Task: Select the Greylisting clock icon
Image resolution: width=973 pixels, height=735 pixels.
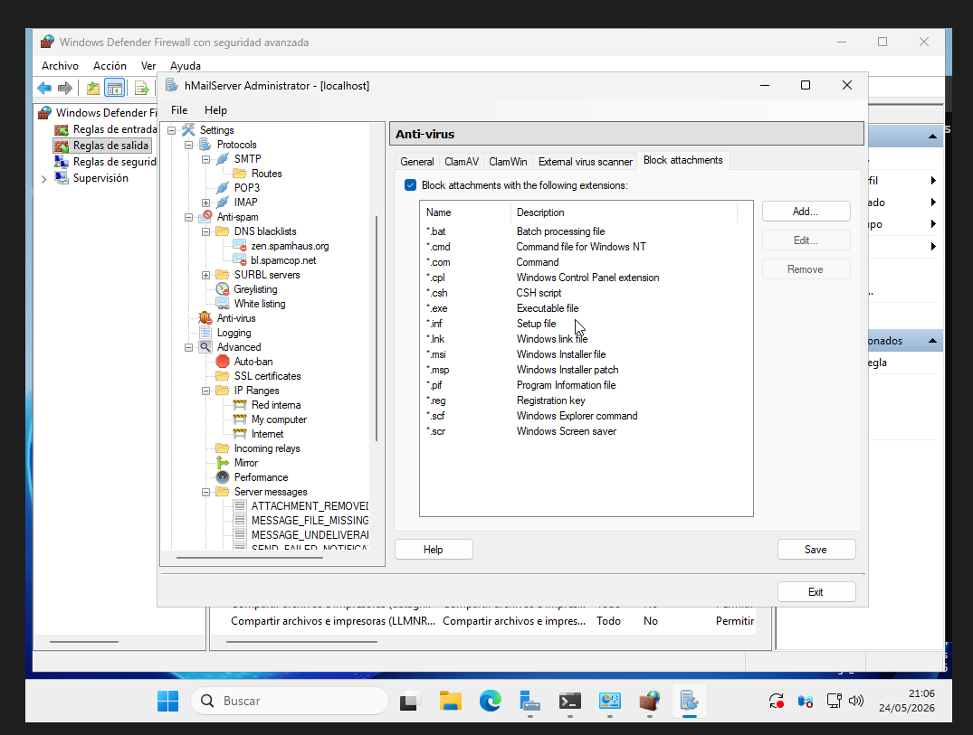Action: tap(222, 289)
